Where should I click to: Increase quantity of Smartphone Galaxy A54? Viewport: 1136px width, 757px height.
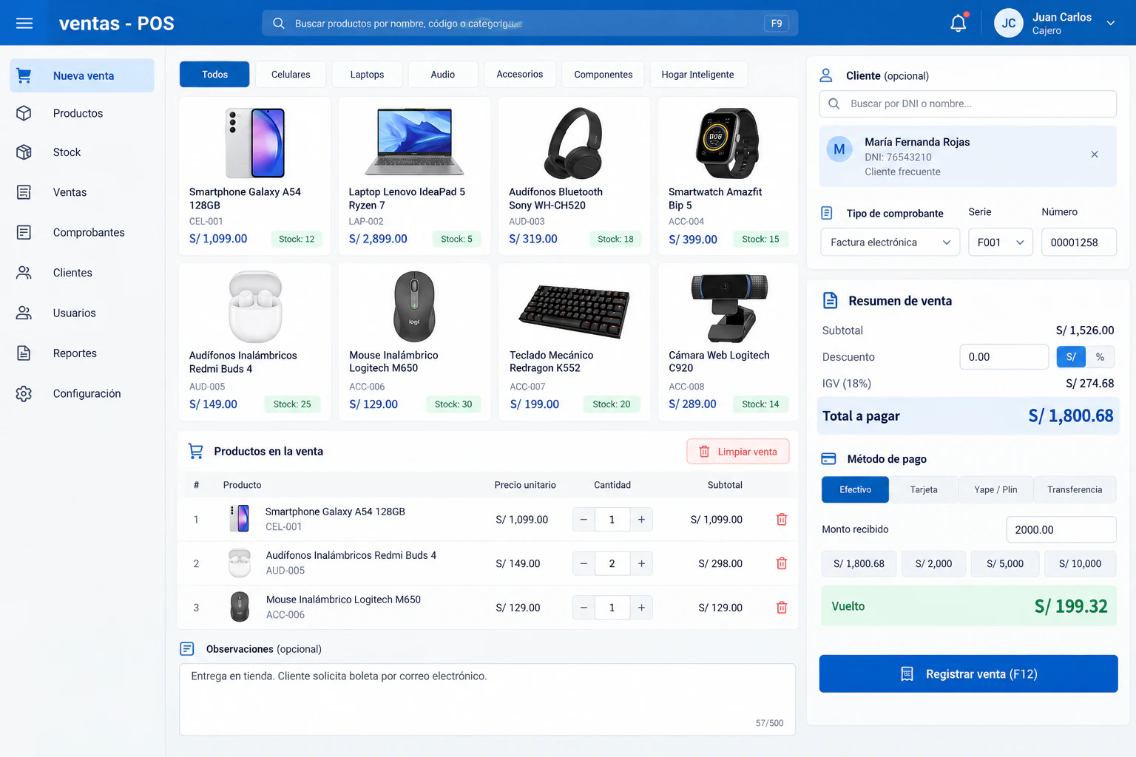click(641, 520)
